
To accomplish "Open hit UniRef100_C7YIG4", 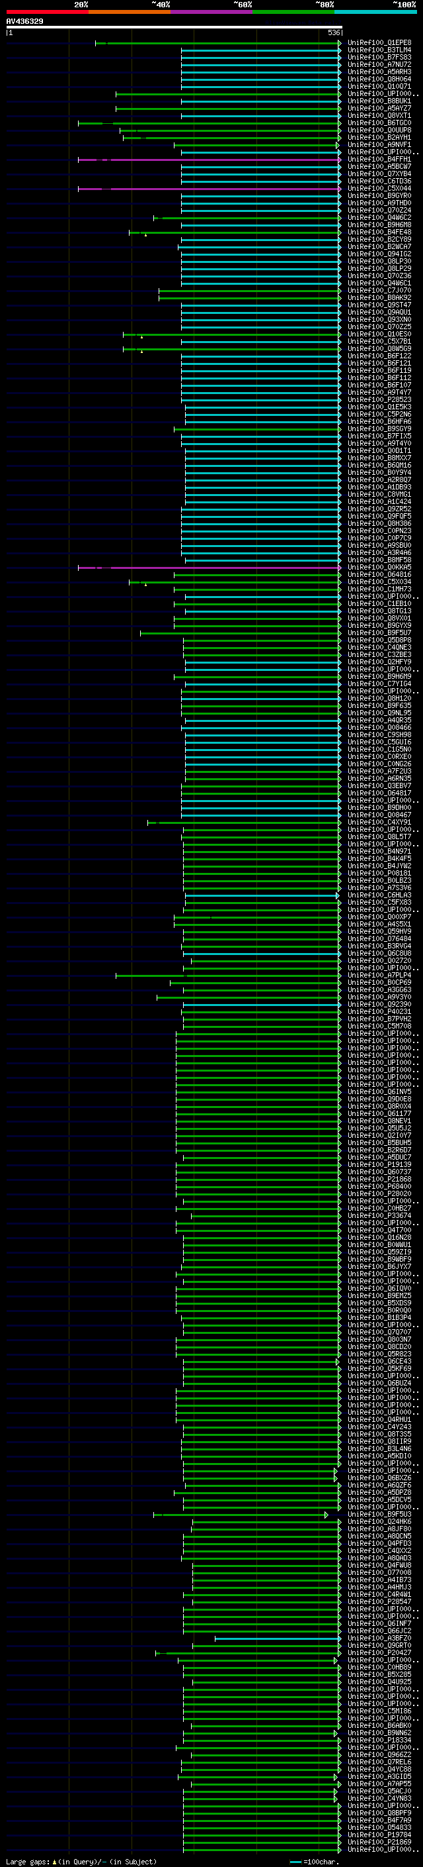I will (379, 683).
